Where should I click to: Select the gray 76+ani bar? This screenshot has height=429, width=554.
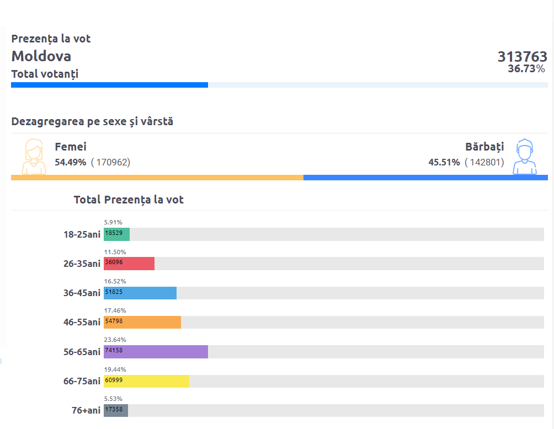[x=116, y=411]
